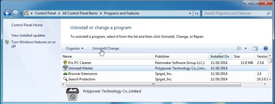The image size is (275, 104).
Task: Click Pro PC Cleaner install date 11/26/2014
Action: [219, 63]
